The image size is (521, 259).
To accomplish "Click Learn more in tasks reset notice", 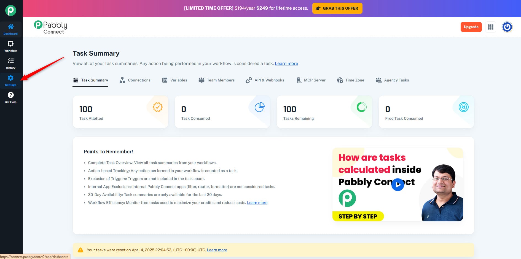I will tap(217, 250).
